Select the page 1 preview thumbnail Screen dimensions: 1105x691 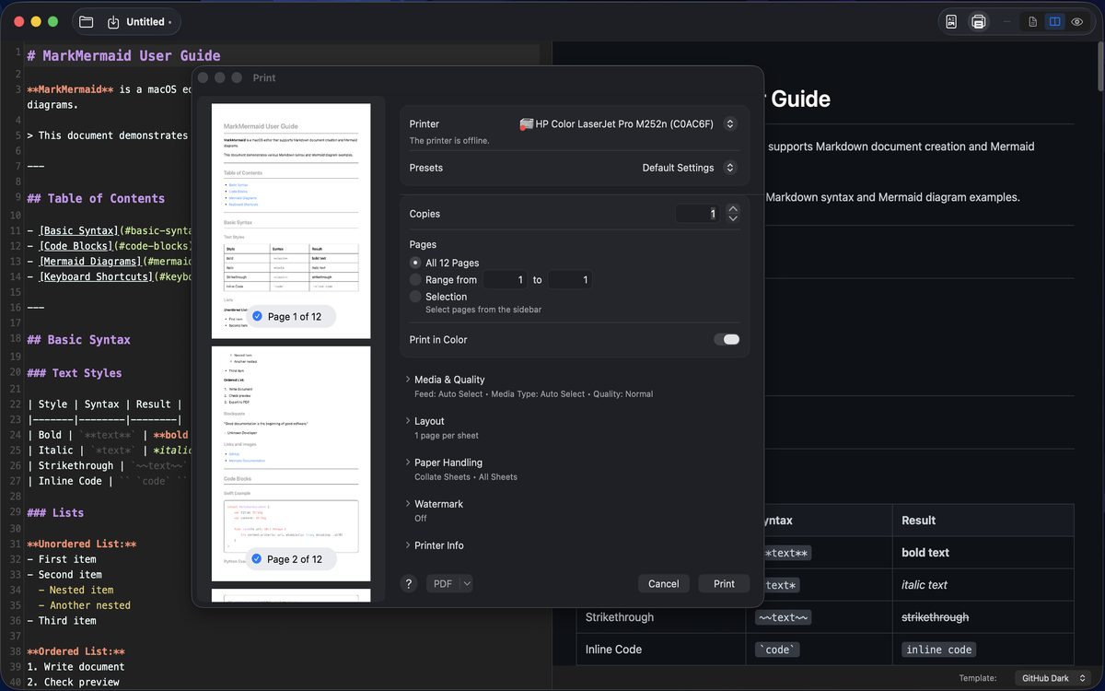pos(291,221)
